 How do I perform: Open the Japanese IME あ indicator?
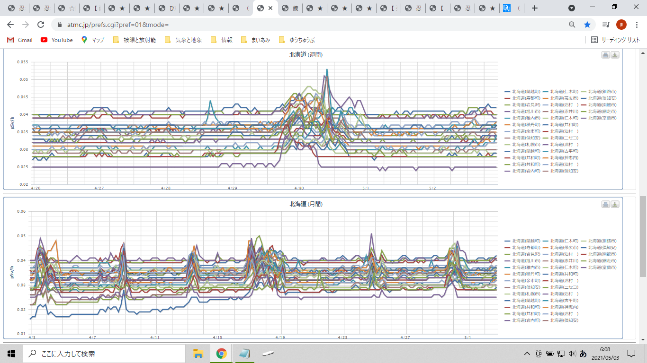583,354
